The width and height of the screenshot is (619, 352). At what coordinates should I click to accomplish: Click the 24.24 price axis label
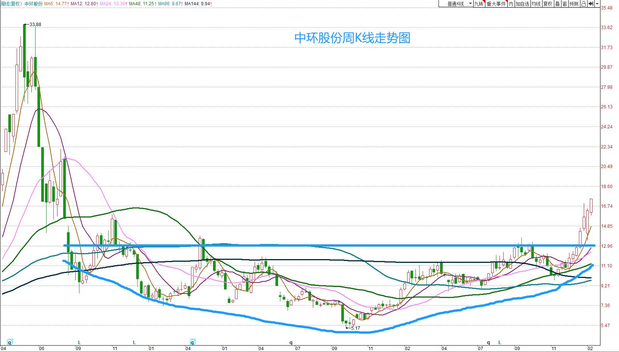tap(607, 127)
